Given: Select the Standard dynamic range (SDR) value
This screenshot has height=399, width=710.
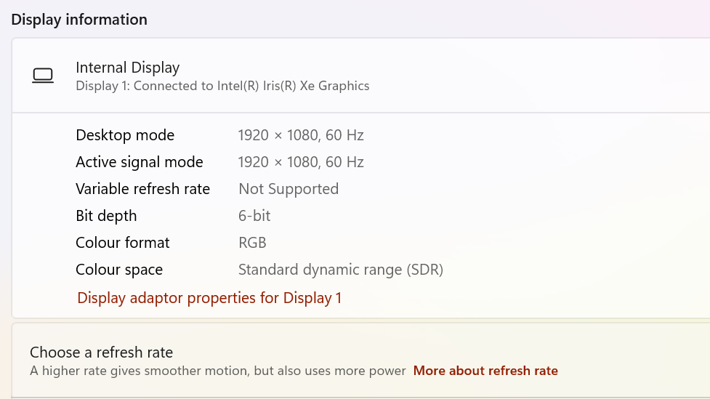Looking at the screenshot, I should 341,270.
